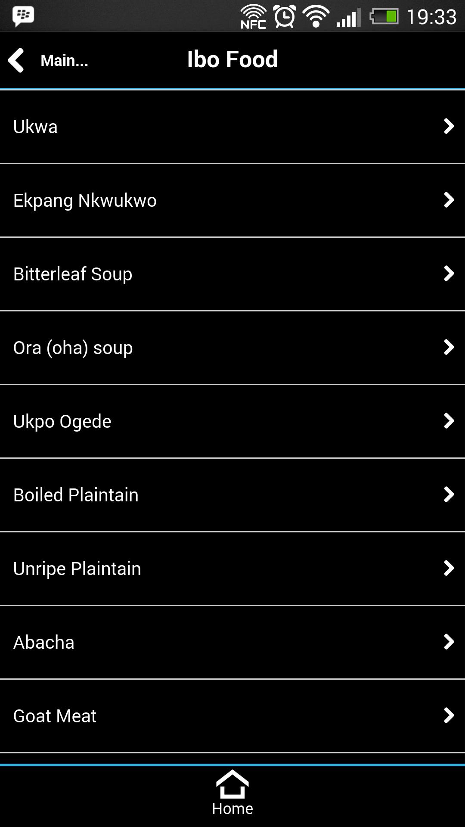This screenshot has width=465, height=827.
Task: Tap the Home icon in bottom bar
Action: pos(232,793)
